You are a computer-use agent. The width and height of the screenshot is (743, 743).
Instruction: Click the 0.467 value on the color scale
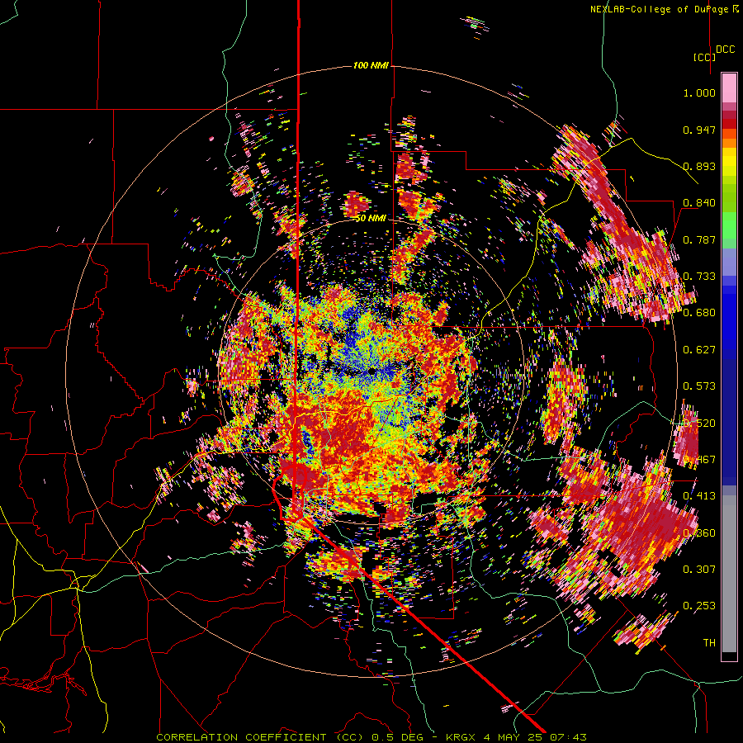click(699, 460)
